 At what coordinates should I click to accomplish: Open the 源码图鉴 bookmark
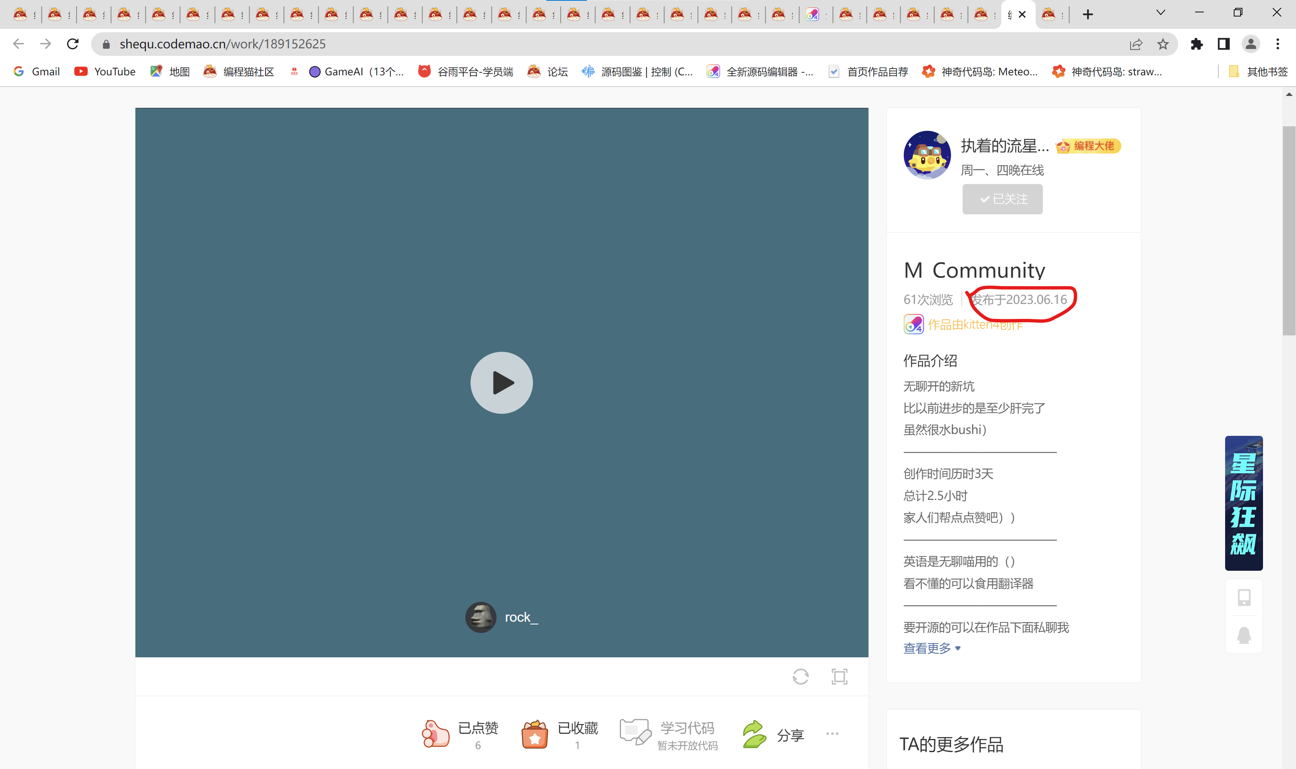pos(637,72)
